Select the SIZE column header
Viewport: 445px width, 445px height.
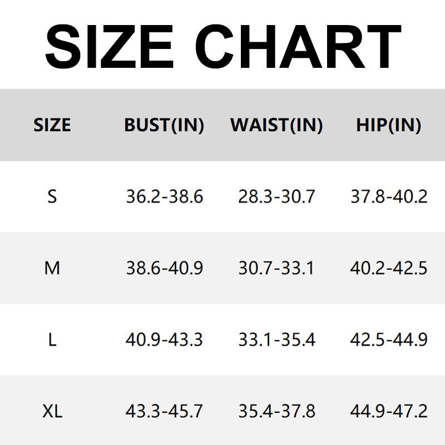pyautogui.click(x=52, y=125)
